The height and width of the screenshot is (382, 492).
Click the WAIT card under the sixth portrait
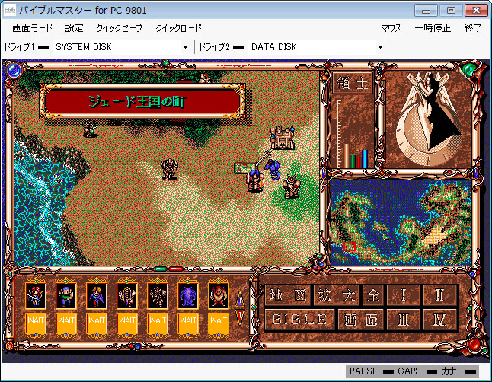tap(187, 323)
